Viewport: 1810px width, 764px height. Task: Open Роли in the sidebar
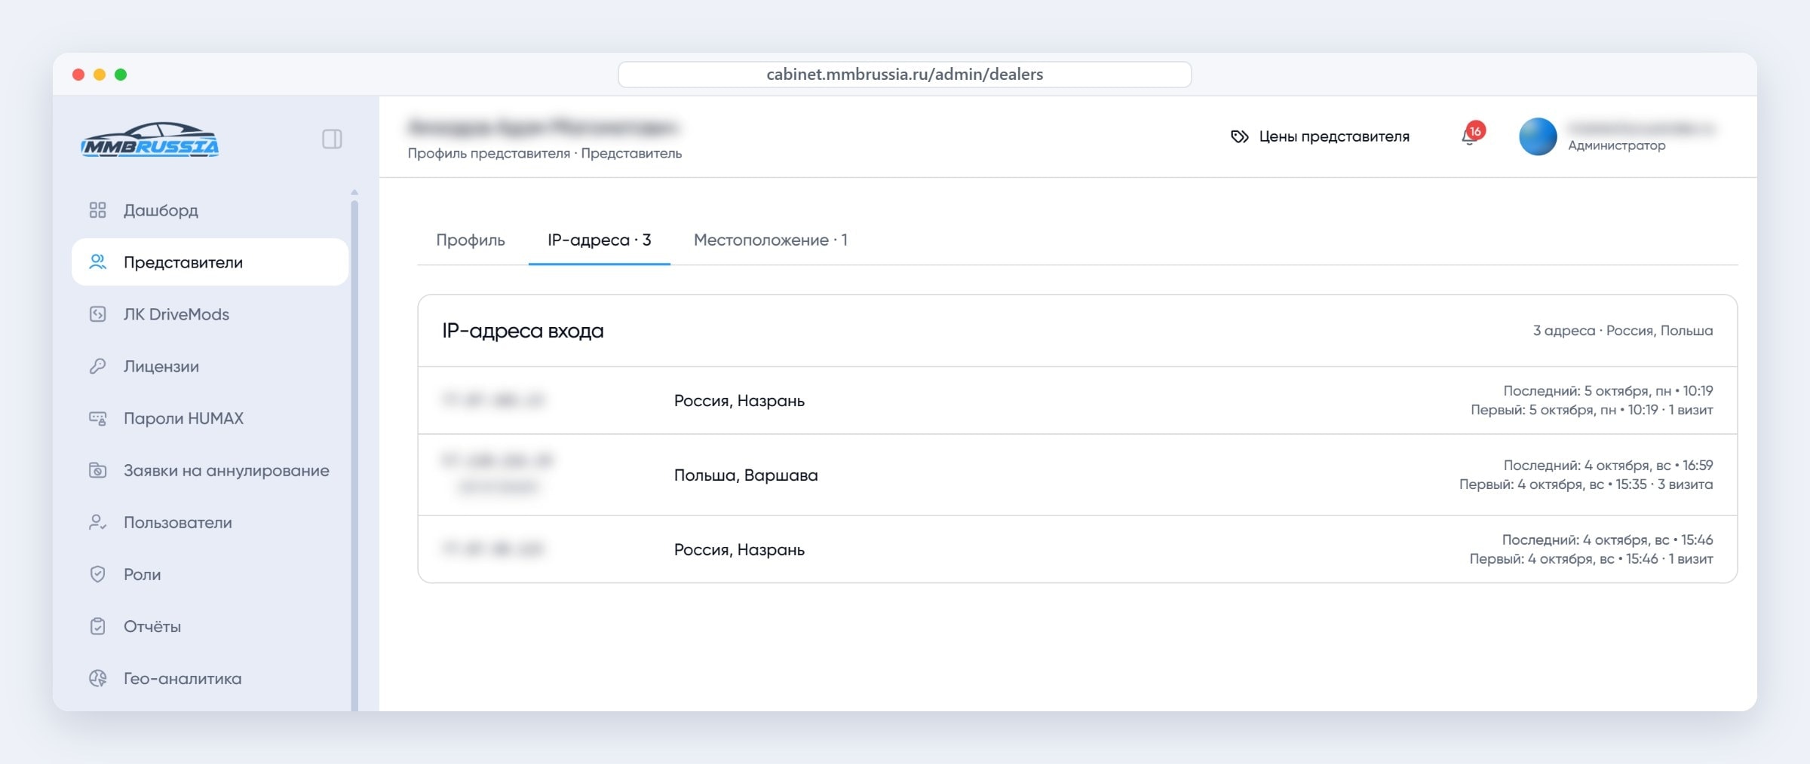[x=210, y=574]
